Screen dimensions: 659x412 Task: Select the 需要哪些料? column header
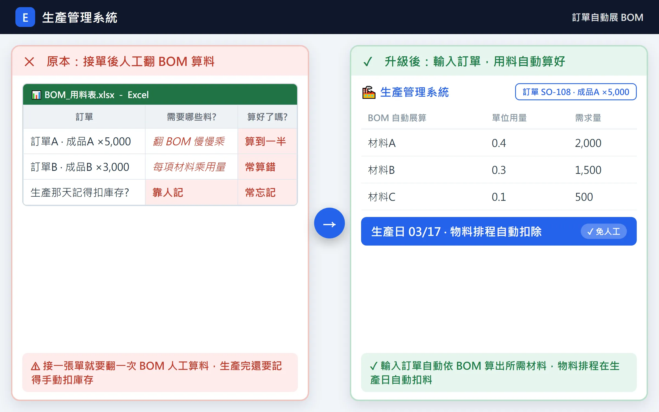coord(191,117)
